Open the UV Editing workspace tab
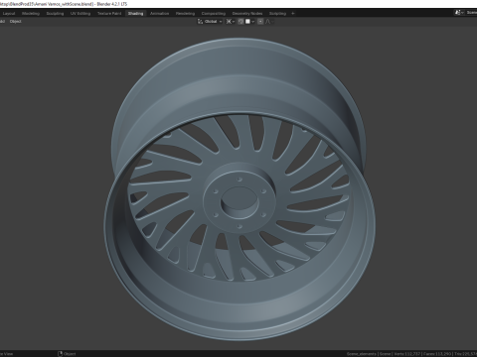The width and height of the screenshot is (477, 357). pos(80,13)
